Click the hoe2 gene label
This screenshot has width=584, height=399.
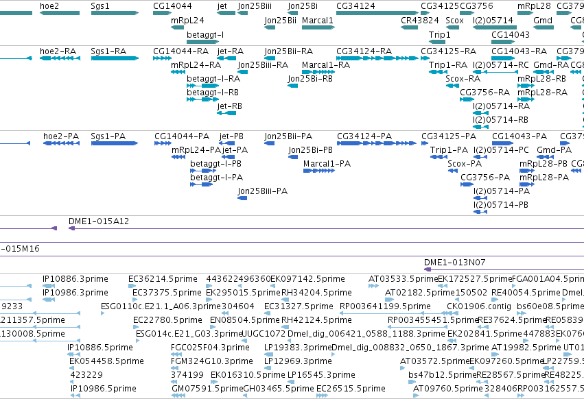tap(49, 6)
